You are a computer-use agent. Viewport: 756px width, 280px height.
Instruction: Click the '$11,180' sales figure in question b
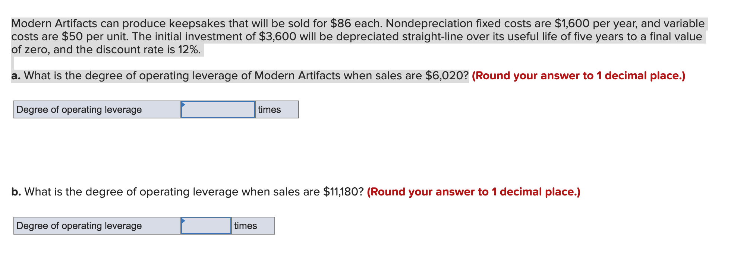[x=342, y=192]
